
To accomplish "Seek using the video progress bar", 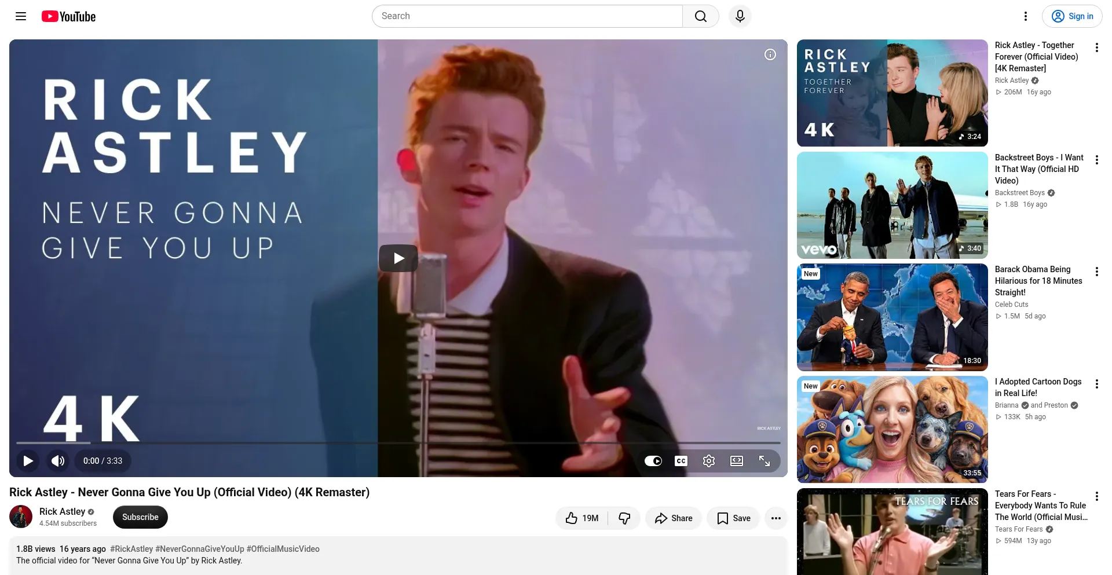I will (398, 443).
